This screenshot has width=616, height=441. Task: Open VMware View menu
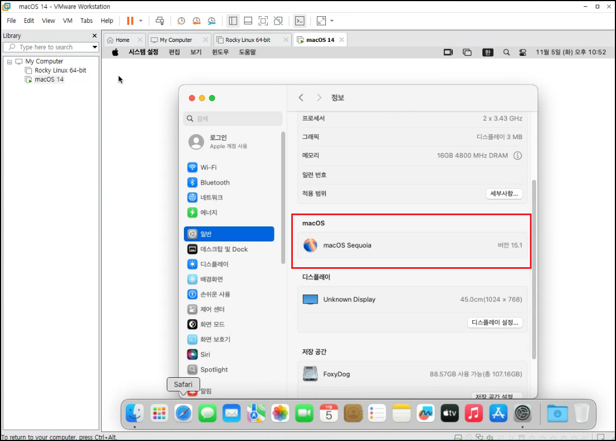coord(48,21)
